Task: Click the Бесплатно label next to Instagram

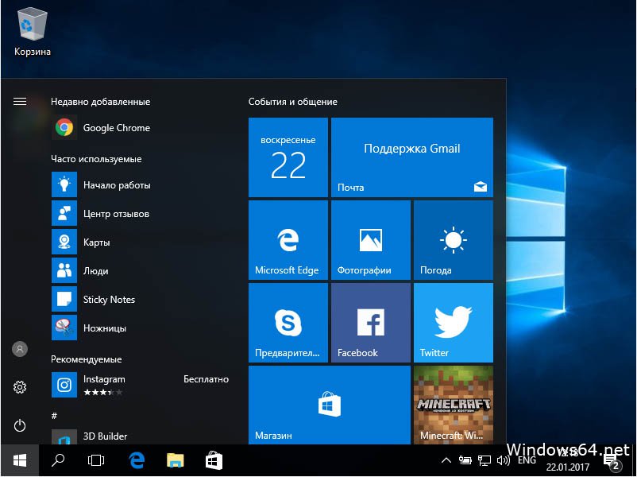Action: (206, 379)
